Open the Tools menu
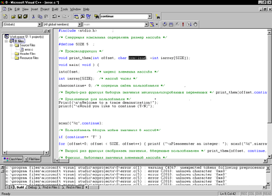The height and width of the screenshot is (196, 272). tap(64, 9)
